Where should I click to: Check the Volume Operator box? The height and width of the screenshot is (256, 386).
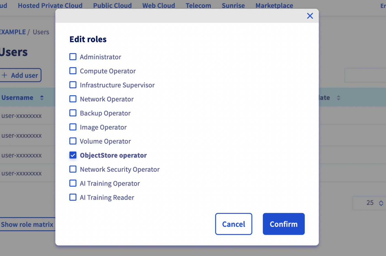click(x=73, y=141)
